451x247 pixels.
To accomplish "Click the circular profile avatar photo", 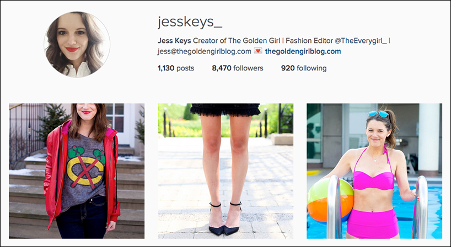I will (x=77, y=45).
